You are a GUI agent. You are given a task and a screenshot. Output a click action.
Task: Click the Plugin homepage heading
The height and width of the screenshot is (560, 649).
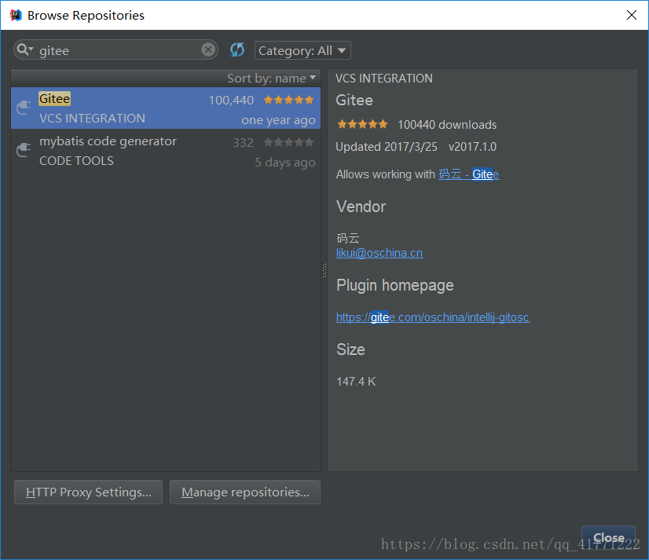395,285
